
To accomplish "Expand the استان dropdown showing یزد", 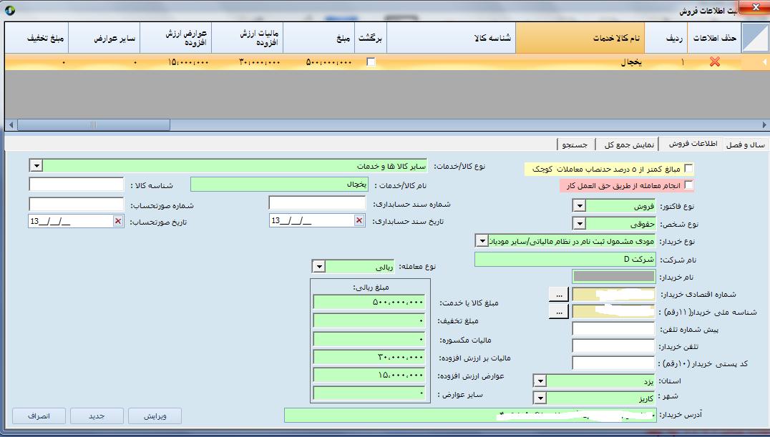I will 540,380.
